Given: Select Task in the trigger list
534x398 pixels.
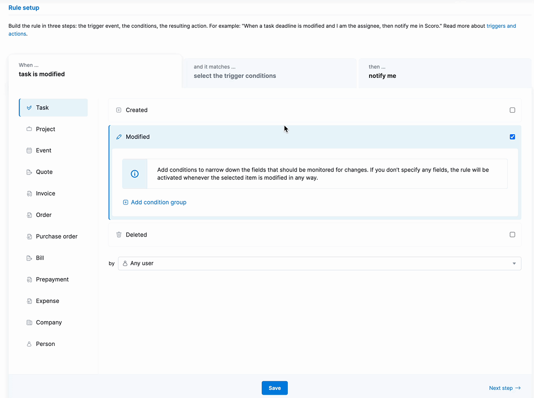Looking at the screenshot, I should click(53, 108).
